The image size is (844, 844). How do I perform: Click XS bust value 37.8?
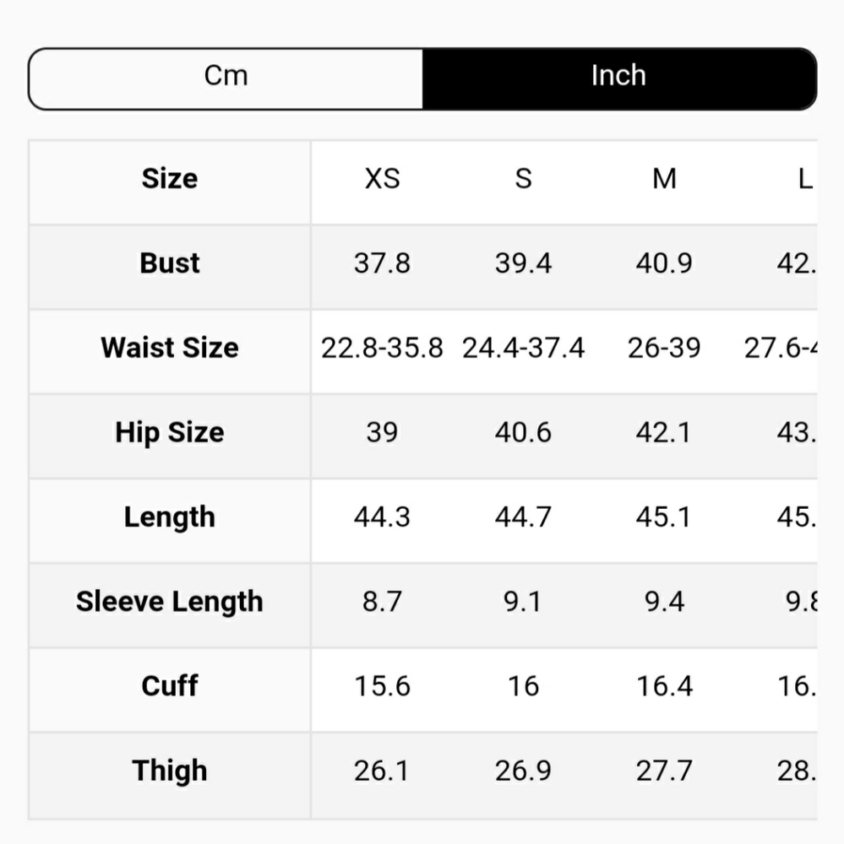[382, 263]
